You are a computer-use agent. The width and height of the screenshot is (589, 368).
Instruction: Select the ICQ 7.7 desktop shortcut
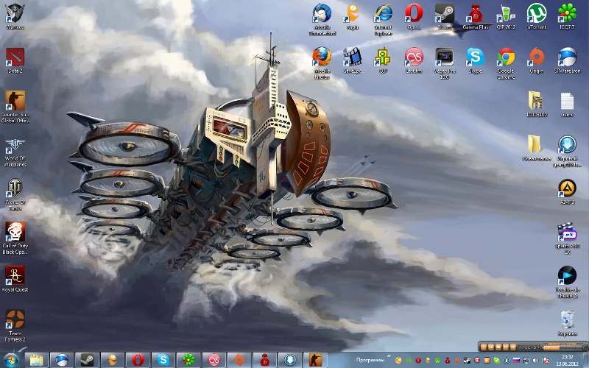567,17
